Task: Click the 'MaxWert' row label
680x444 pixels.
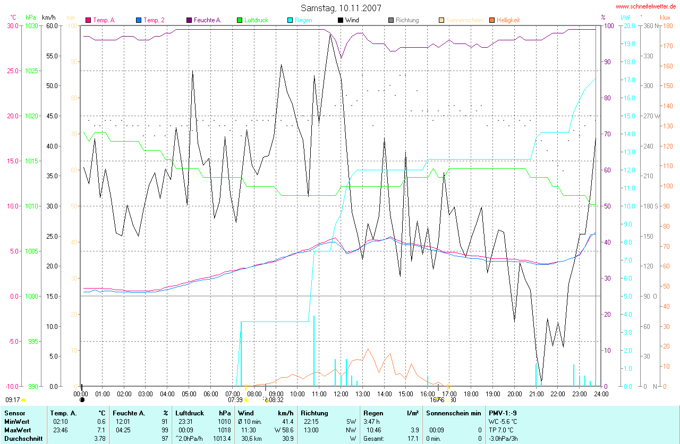Action: pyautogui.click(x=17, y=430)
